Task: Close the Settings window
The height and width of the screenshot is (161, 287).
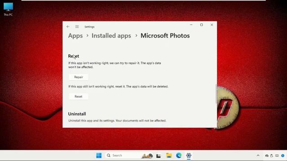Action: click(212, 25)
